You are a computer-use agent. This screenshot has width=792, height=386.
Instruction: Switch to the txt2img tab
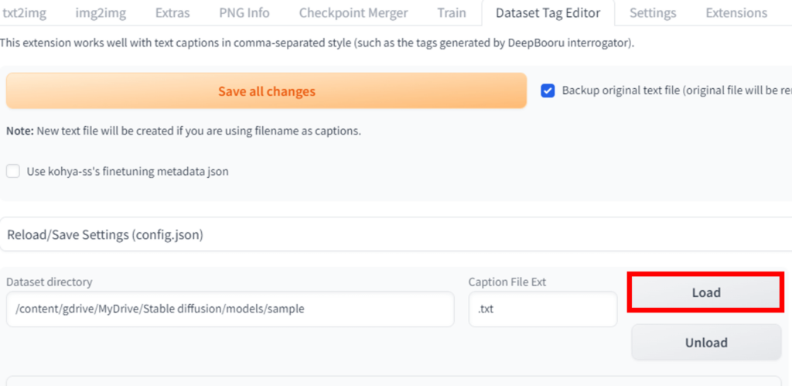(x=24, y=12)
